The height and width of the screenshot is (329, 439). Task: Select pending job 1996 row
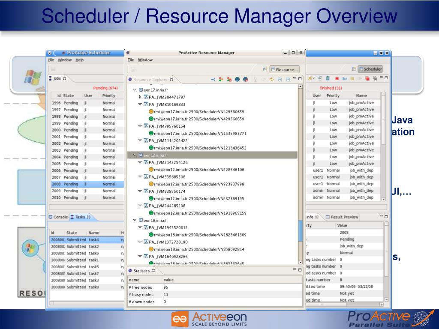click(x=87, y=103)
